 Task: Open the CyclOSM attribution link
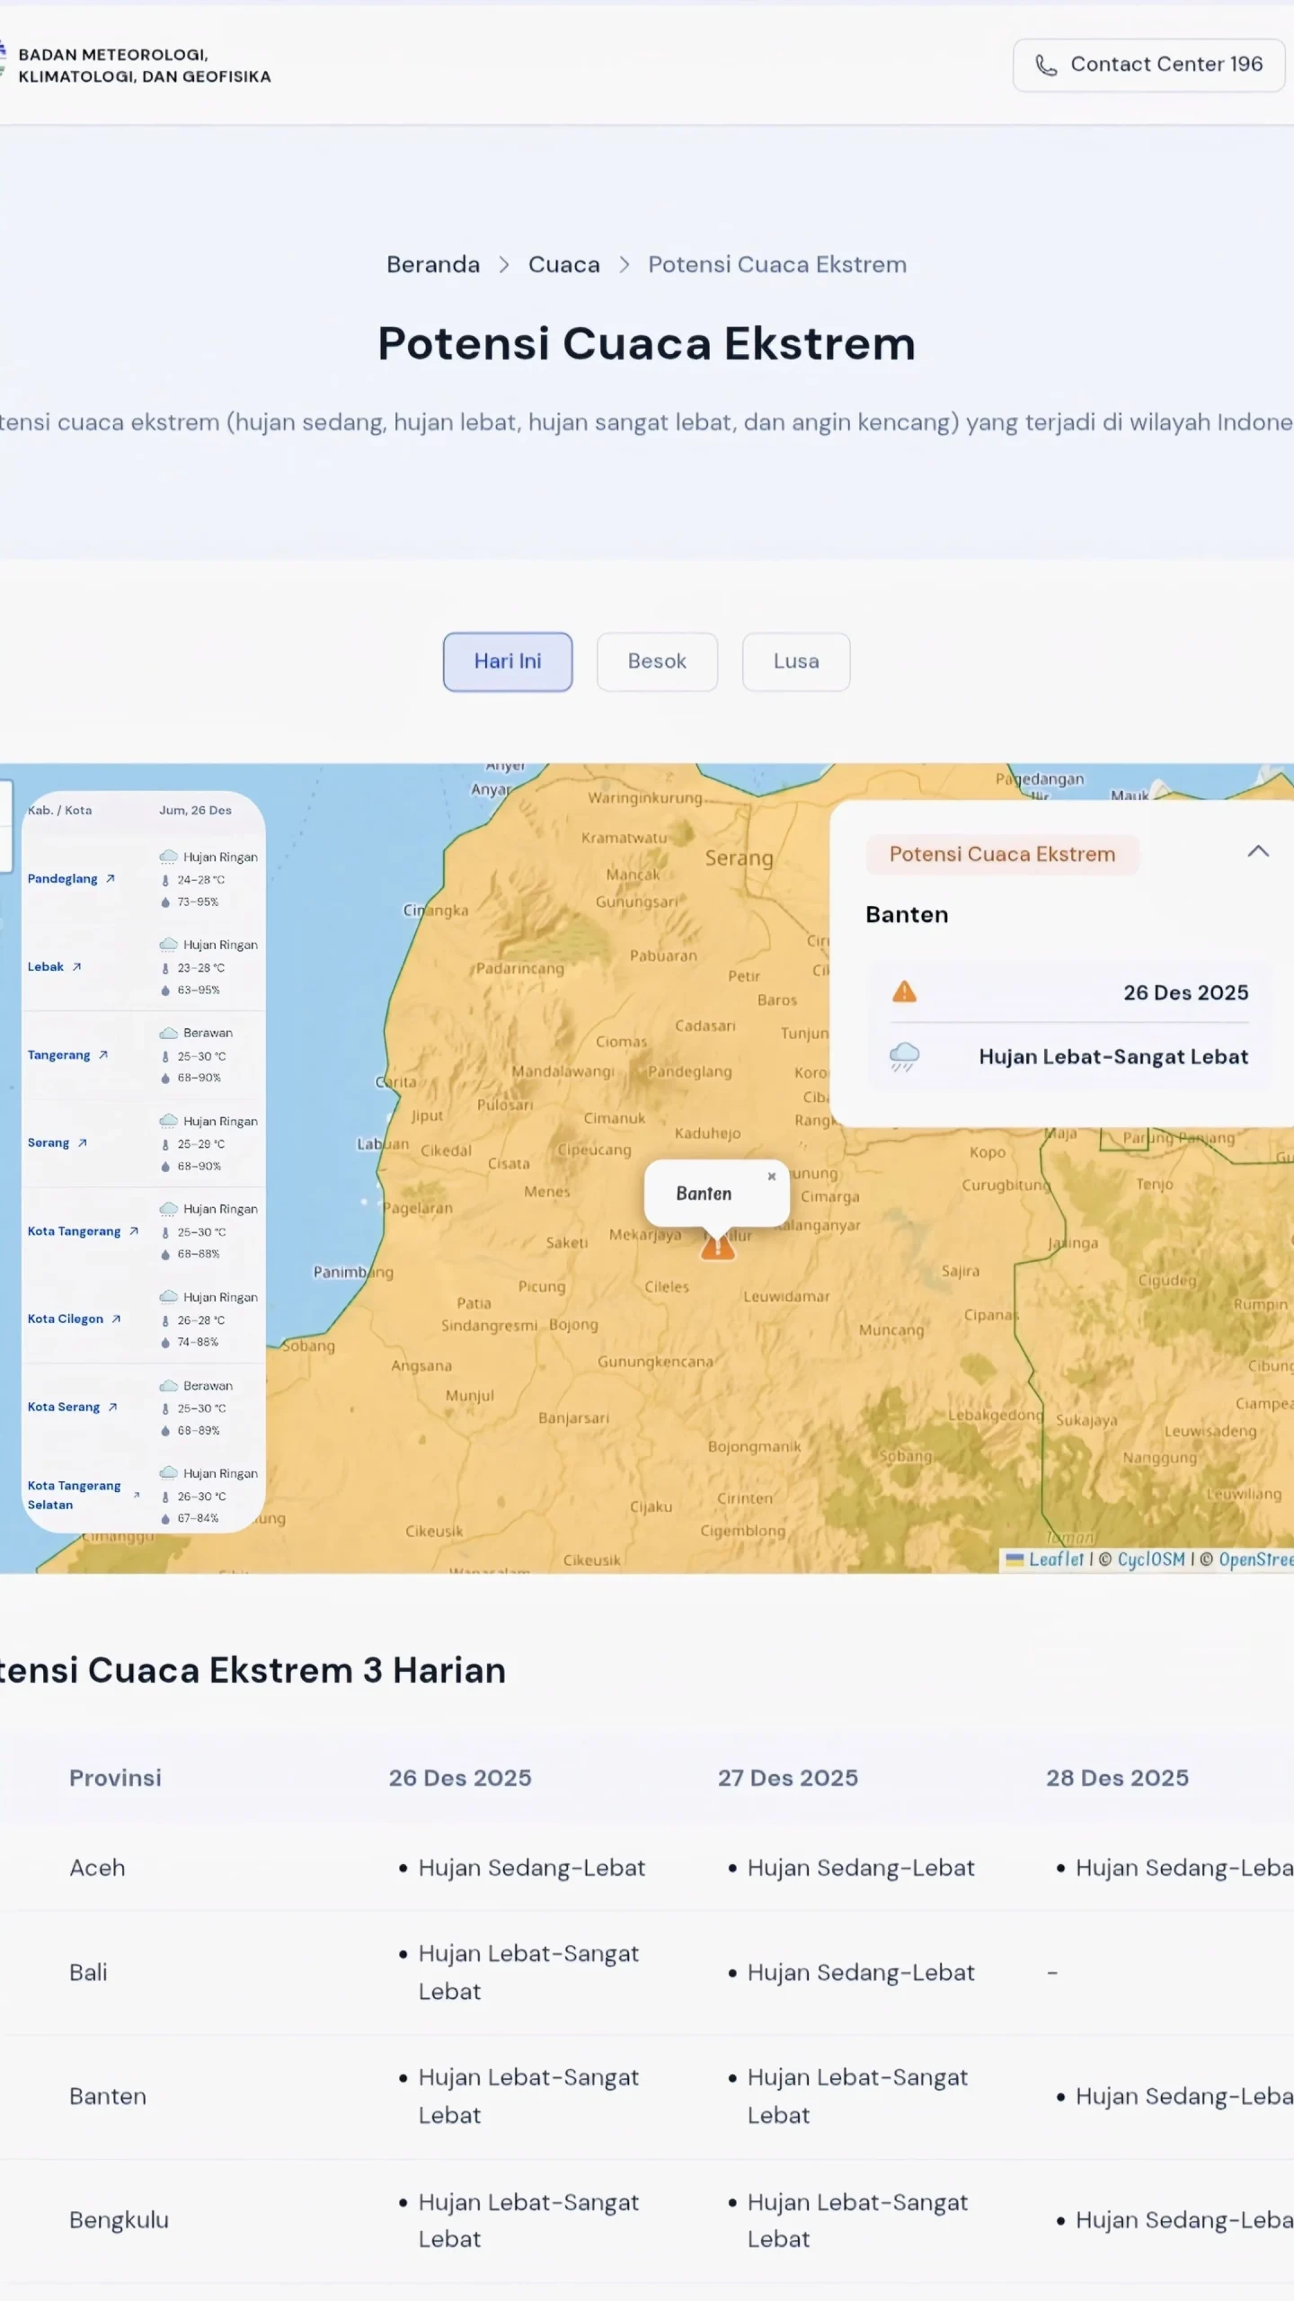tap(1150, 1559)
